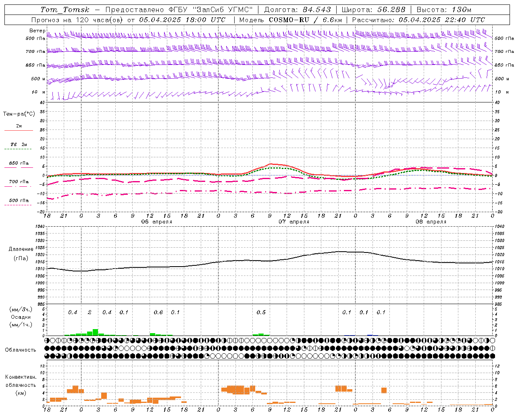Click the Долгота: 84.543 value
This screenshot has height=413, width=516.
pos(298,10)
